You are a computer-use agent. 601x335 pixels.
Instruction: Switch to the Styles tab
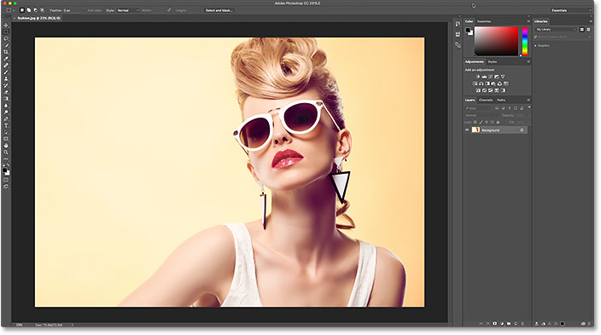[492, 61]
